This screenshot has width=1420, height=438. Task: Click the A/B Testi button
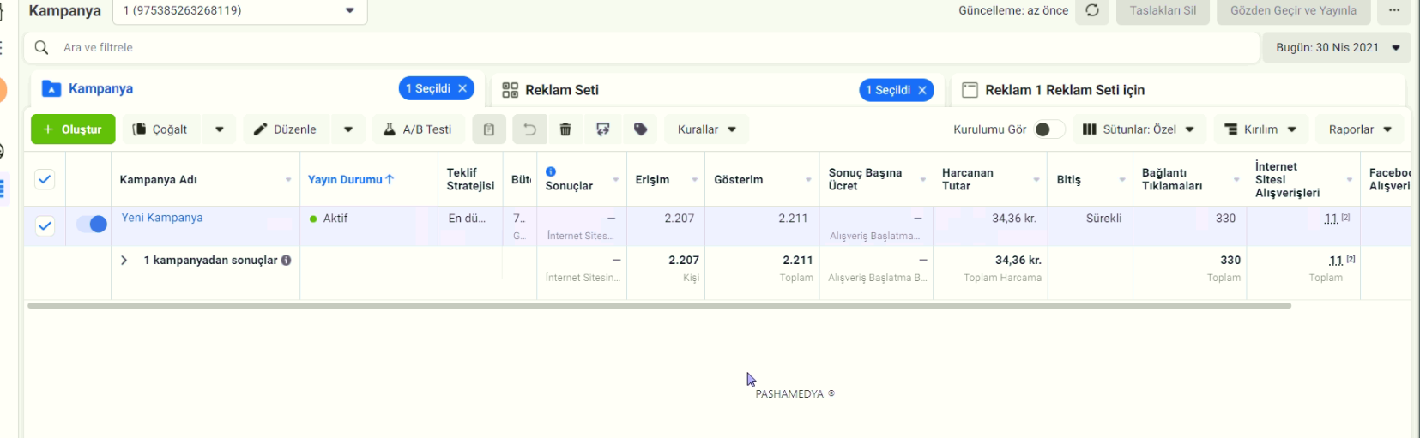pyautogui.click(x=417, y=129)
